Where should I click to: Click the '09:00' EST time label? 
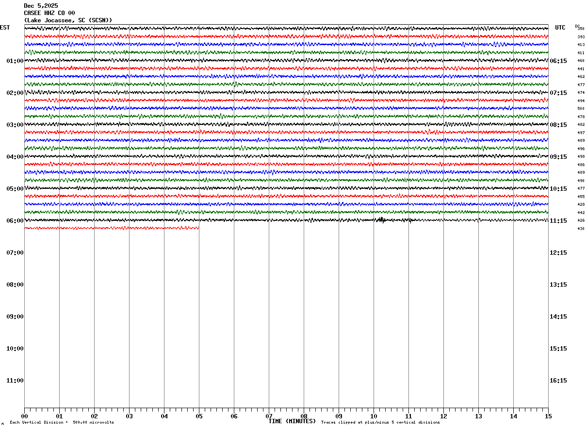pos(15,317)
